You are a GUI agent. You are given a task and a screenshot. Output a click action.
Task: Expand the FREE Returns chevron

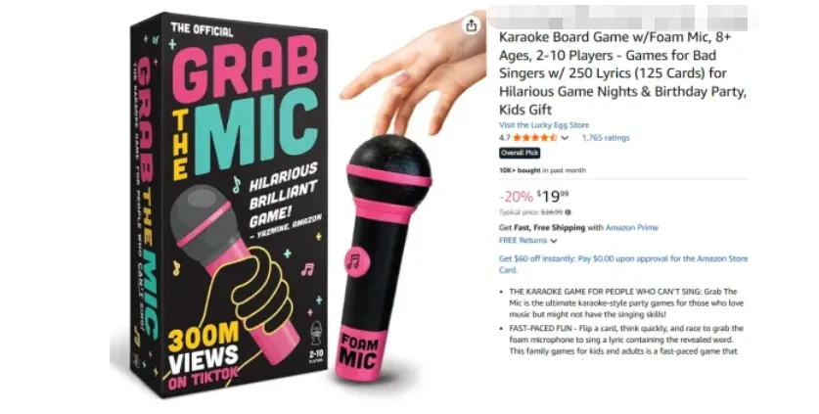[554, 241]
